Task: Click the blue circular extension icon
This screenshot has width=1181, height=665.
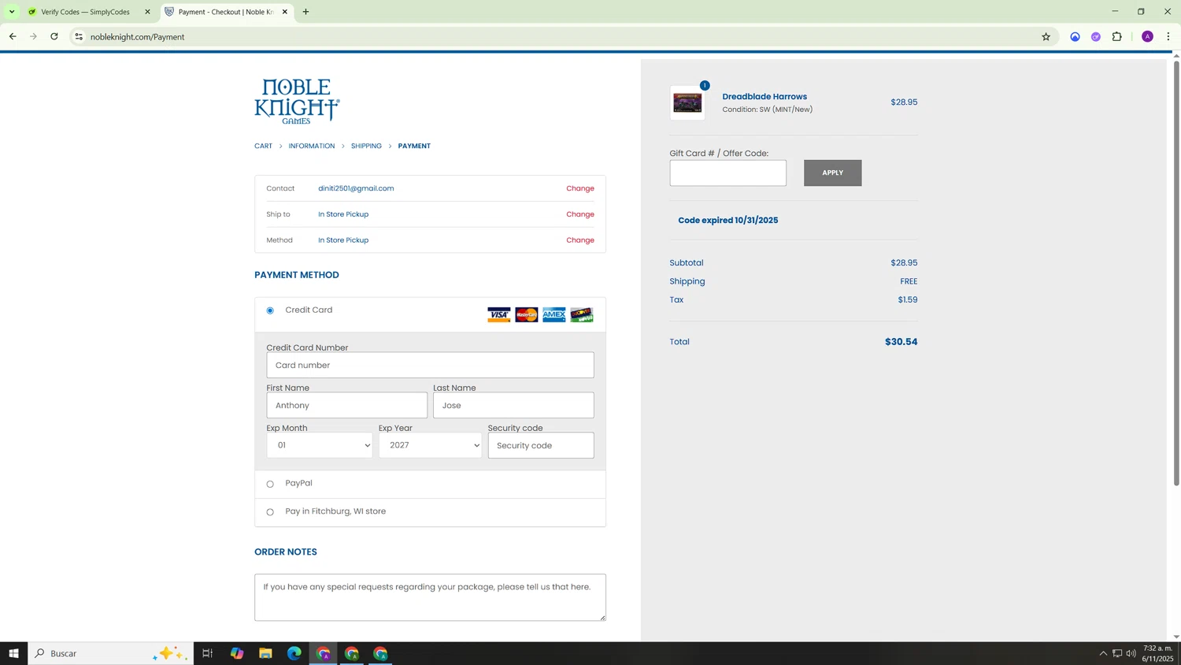Action: 1075,36
